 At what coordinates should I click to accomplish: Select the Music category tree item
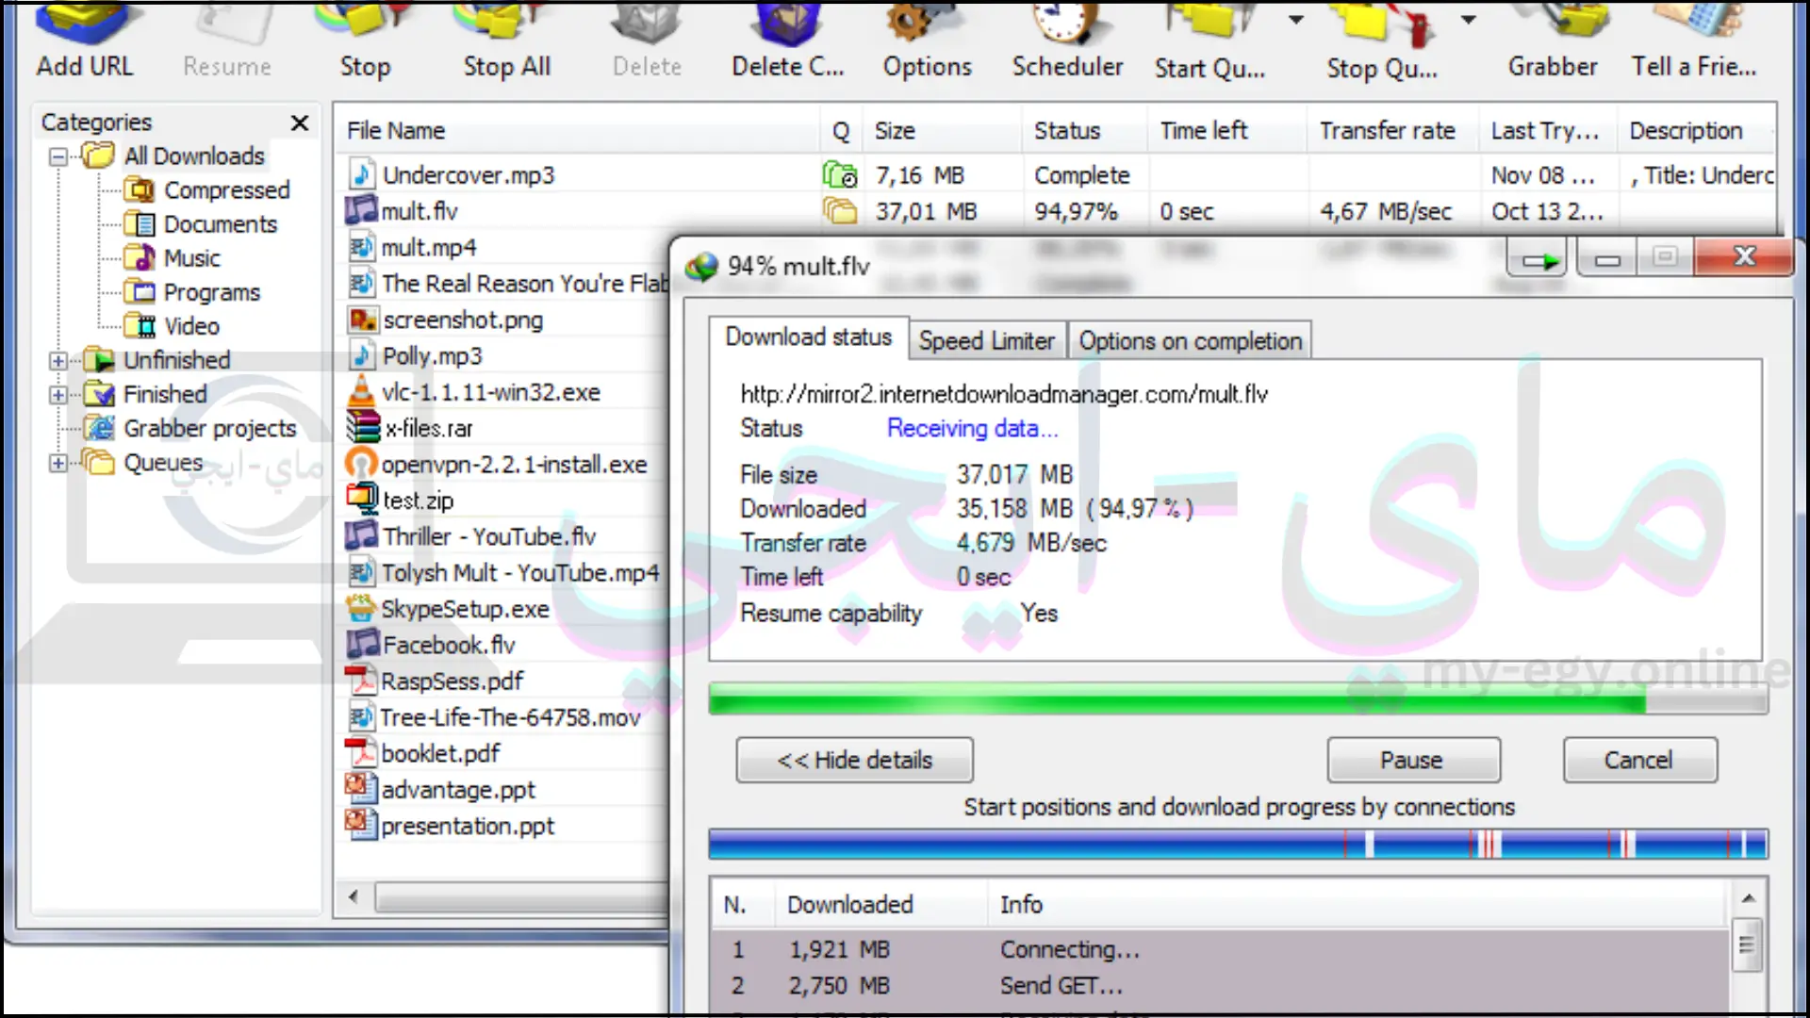[191, 257]
